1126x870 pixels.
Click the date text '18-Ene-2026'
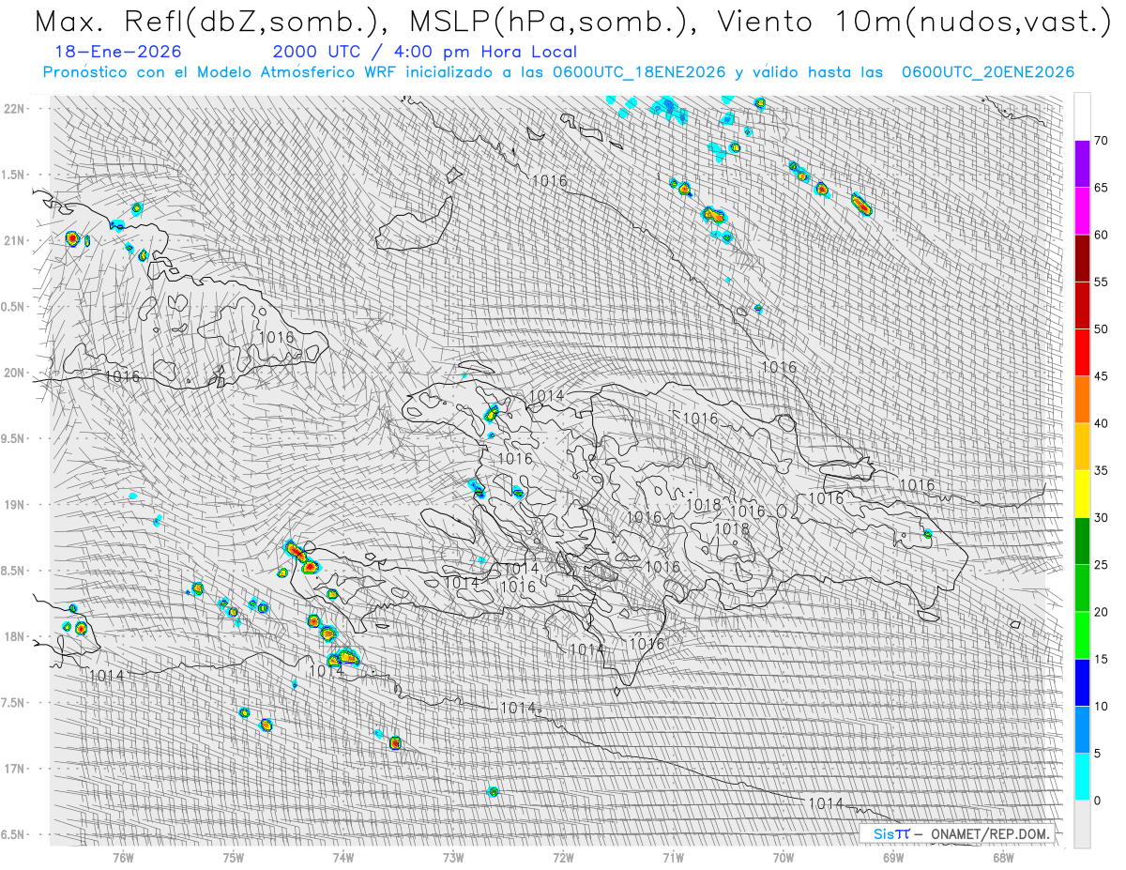117,52
